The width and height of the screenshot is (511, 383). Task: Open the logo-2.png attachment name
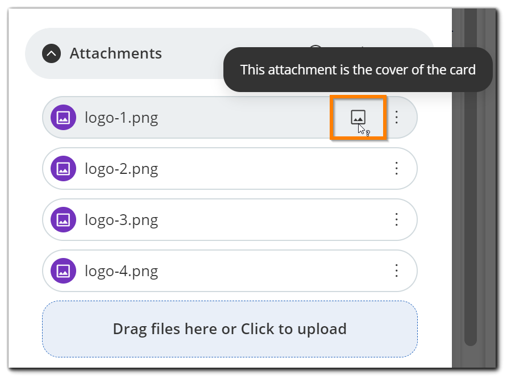(121, 169)
